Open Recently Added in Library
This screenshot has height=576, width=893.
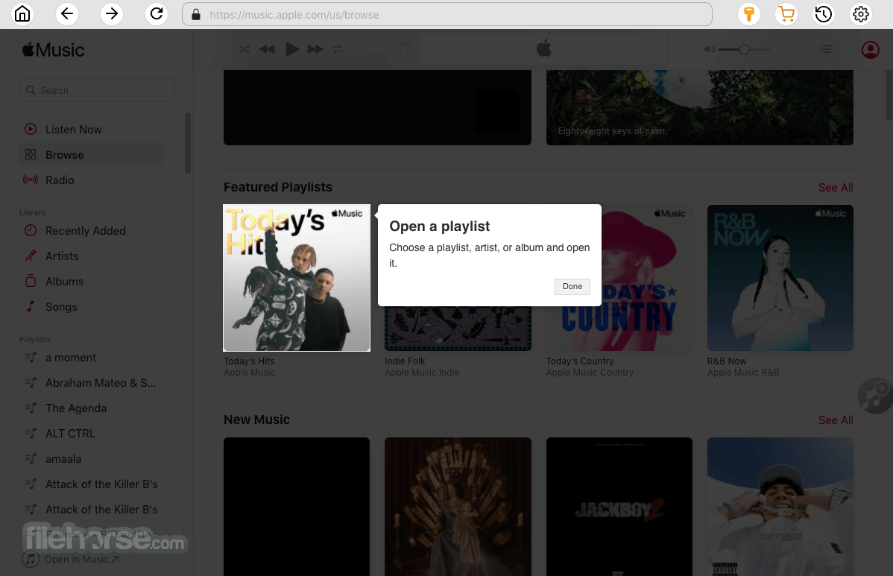coord(91,230)
